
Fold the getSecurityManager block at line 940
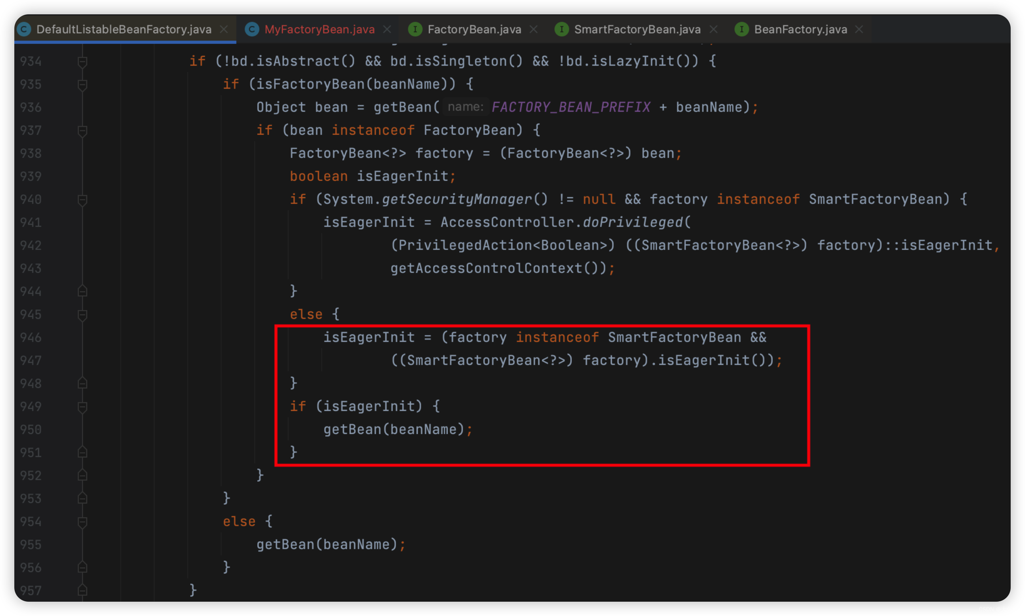click(82, 200)
